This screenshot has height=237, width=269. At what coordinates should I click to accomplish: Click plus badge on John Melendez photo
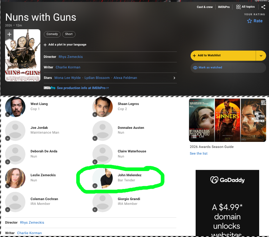tap(95, 186)
